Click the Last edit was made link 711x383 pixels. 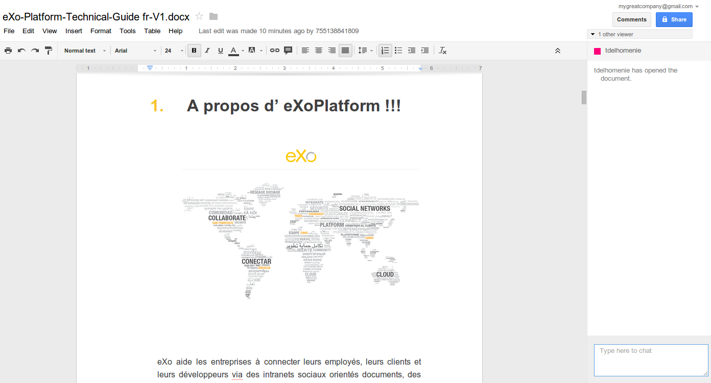(278, 31)
